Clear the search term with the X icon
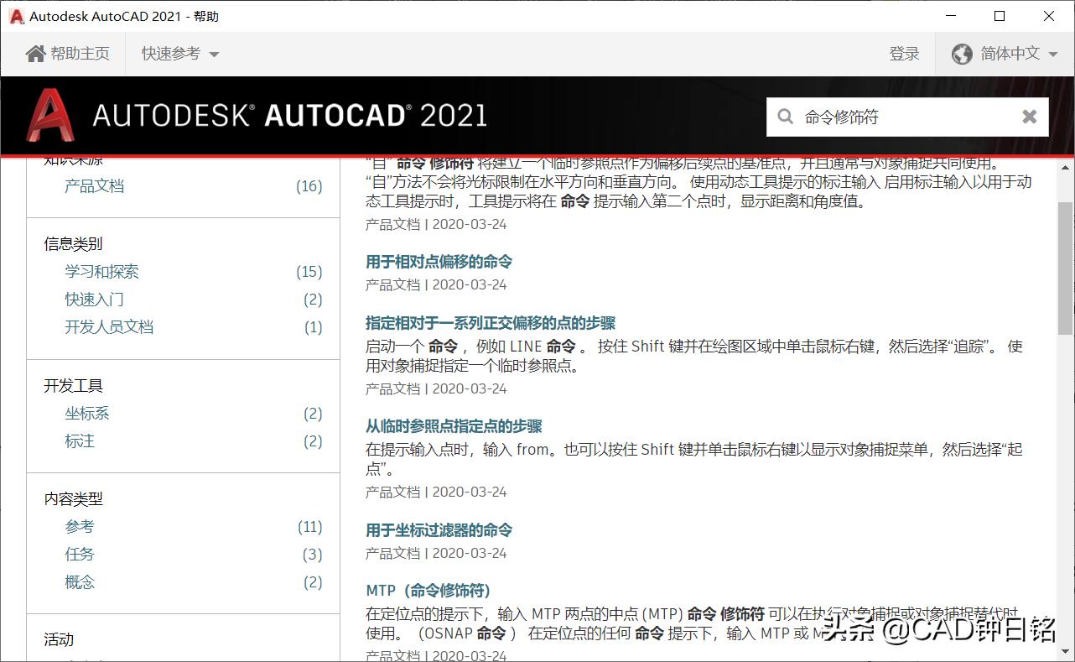1075x662 pixels. 1029,117
